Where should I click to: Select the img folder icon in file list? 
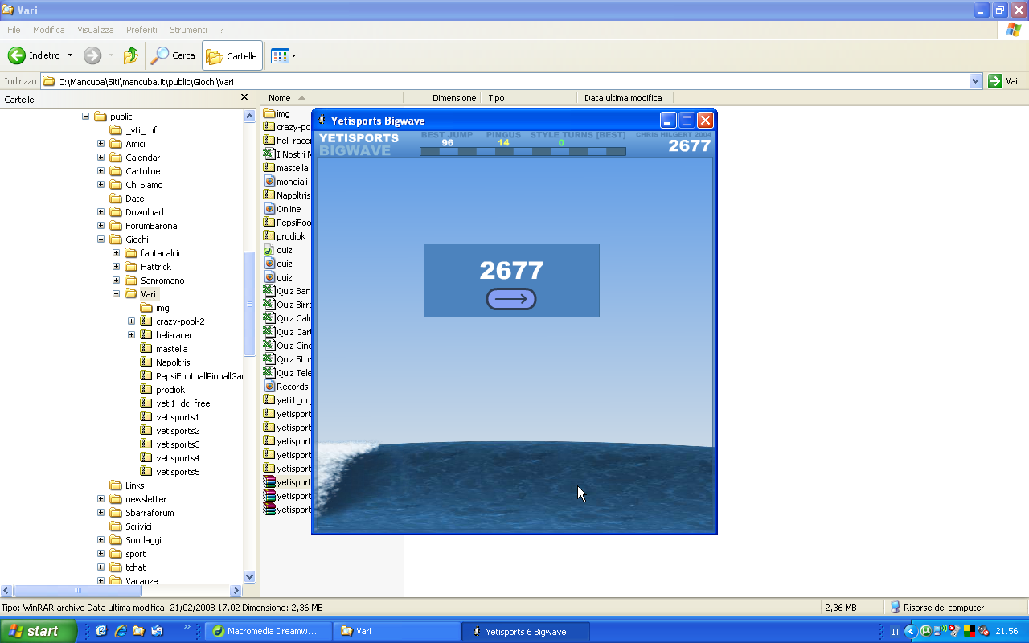click(x=270, y=113)
